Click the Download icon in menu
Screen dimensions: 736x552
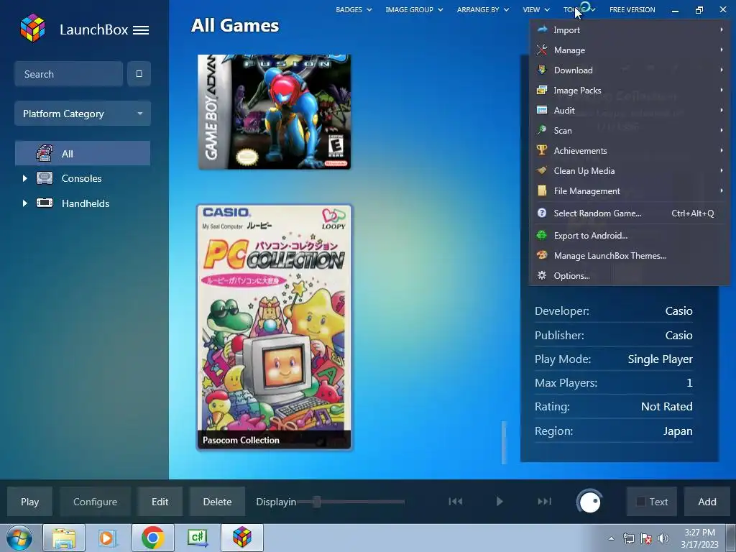(x=542, y=70)
